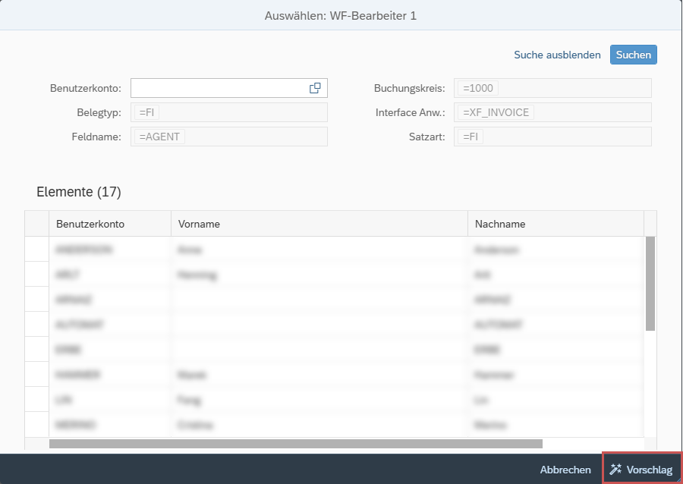
Task: Cancel dialog with Abbrechen button
Action: (565, 470)
